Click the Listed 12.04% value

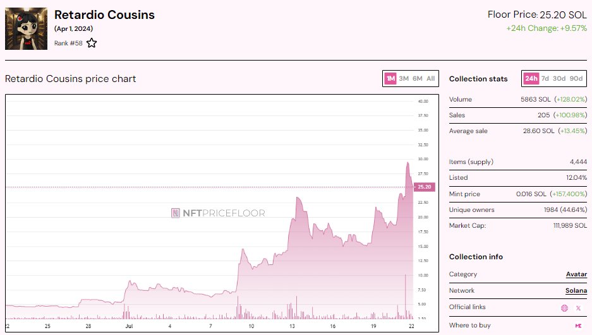(x=576, y=177)
